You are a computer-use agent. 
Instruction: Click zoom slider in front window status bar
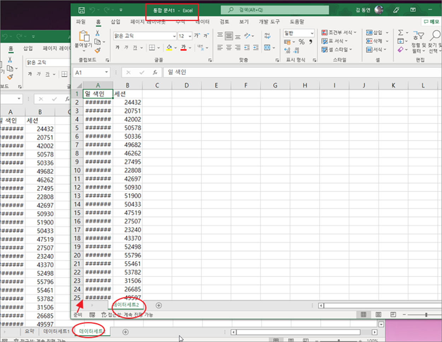[x=426, y=315]
